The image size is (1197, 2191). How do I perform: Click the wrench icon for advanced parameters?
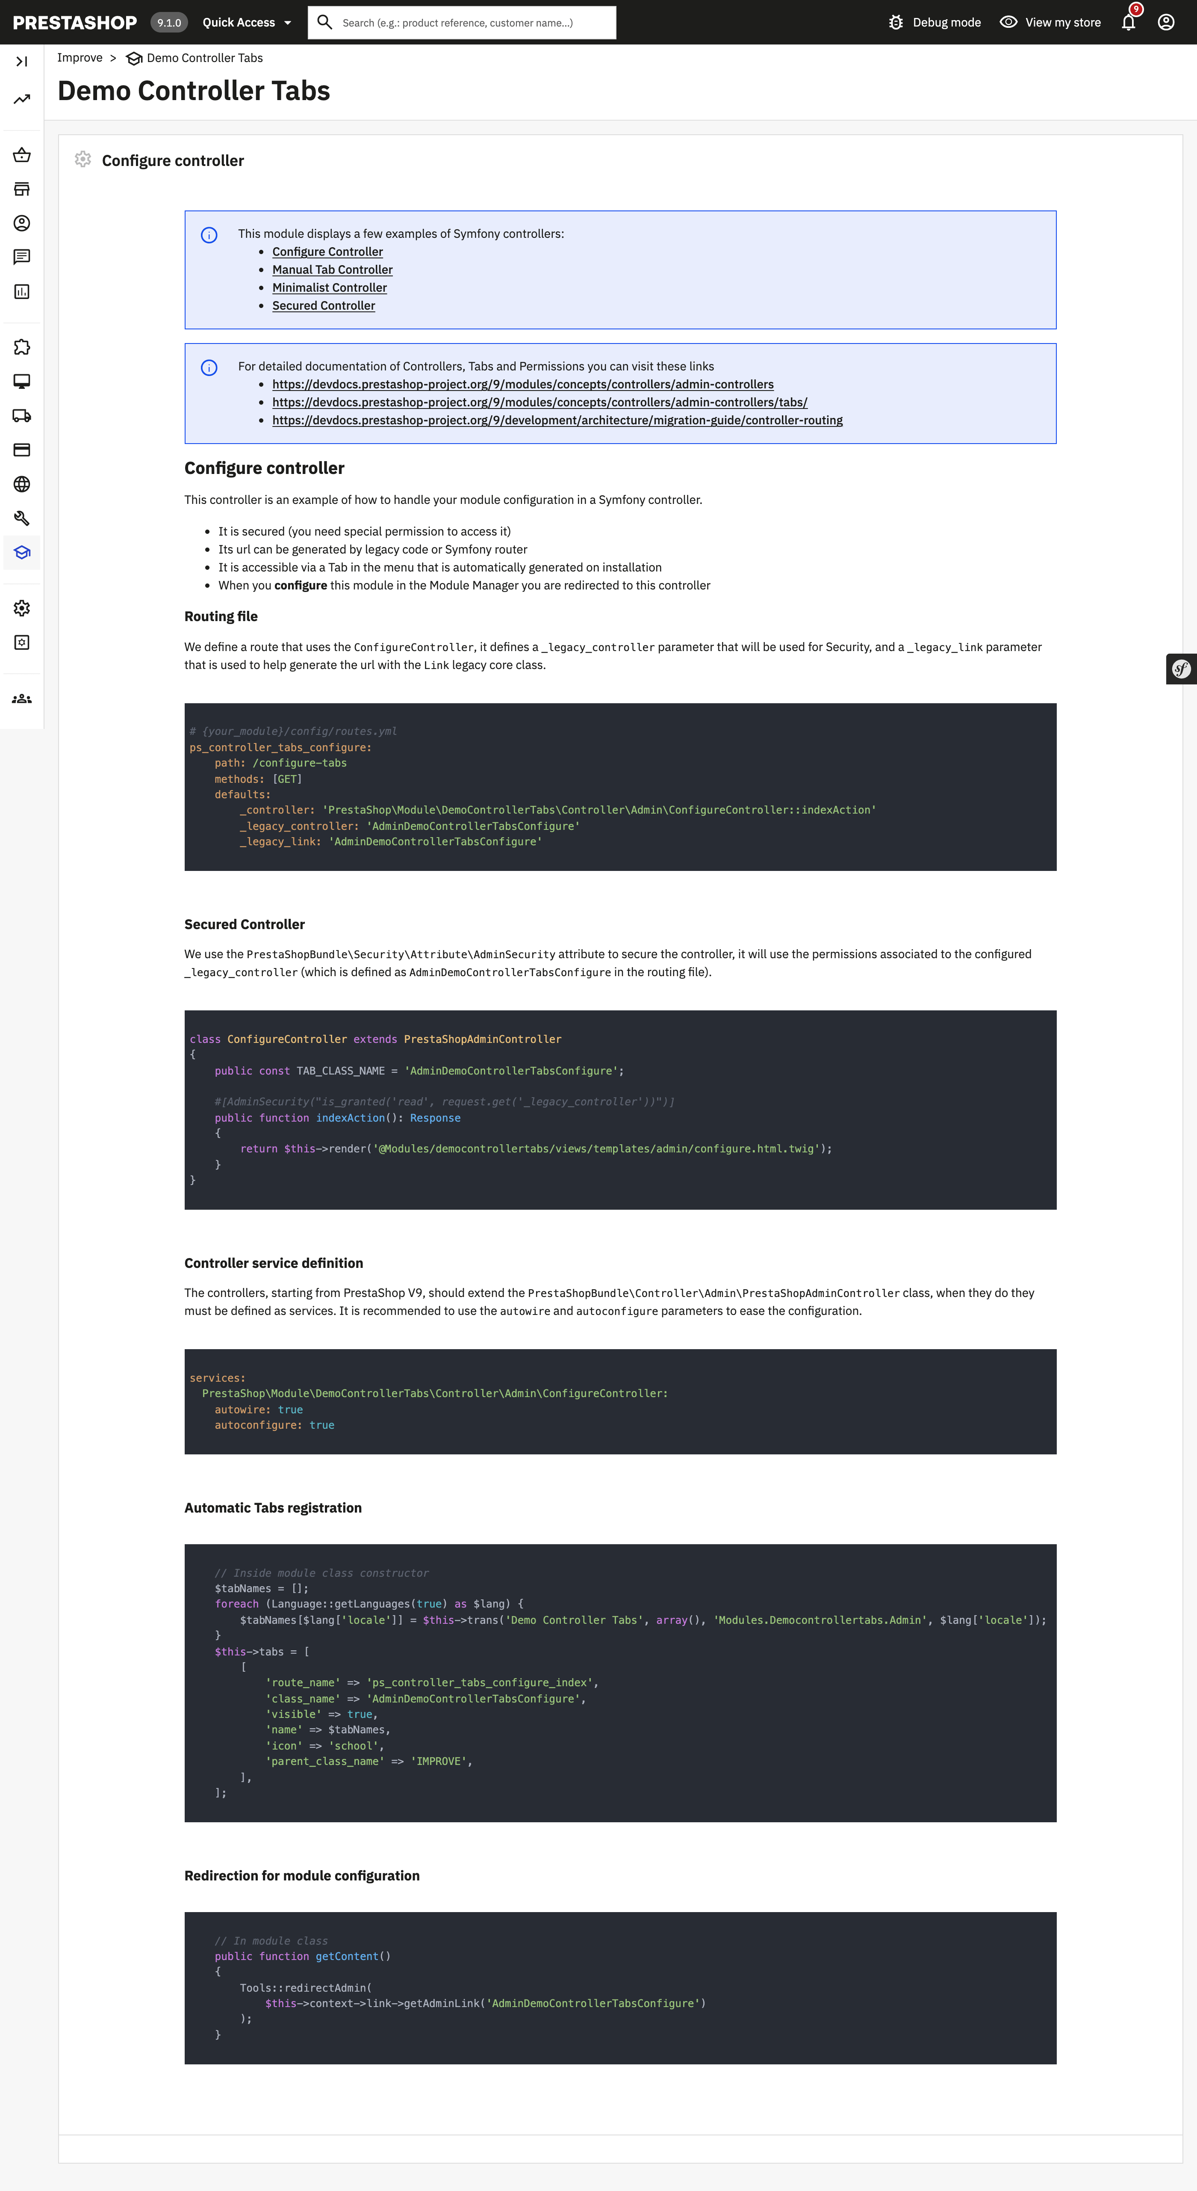click(x=22, y=518)
